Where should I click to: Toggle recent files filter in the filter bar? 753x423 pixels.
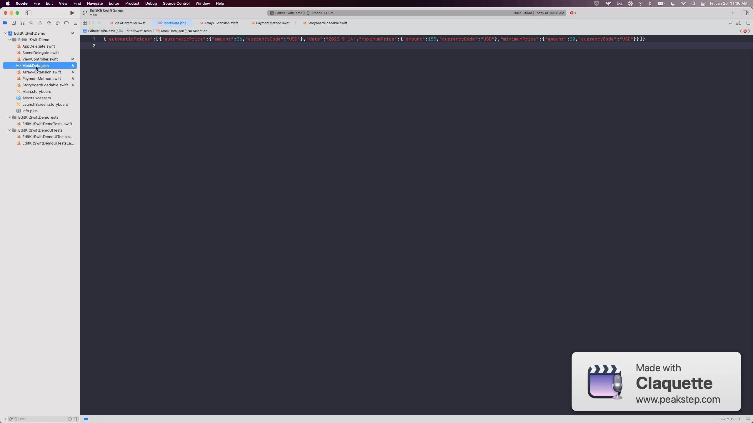point(69,419)
